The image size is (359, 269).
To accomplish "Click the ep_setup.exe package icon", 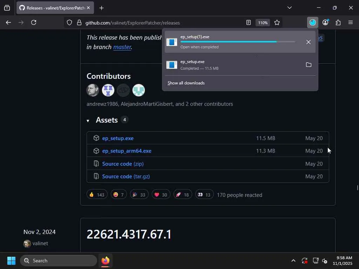I will (x=96, y=138).
